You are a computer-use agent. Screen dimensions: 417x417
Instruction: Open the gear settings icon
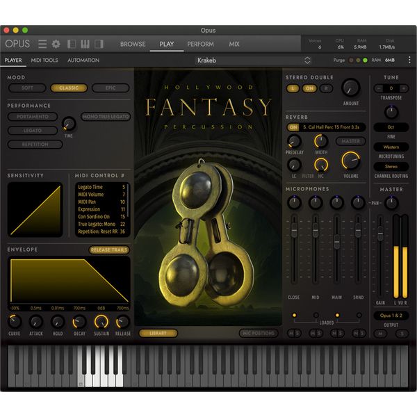56,44
